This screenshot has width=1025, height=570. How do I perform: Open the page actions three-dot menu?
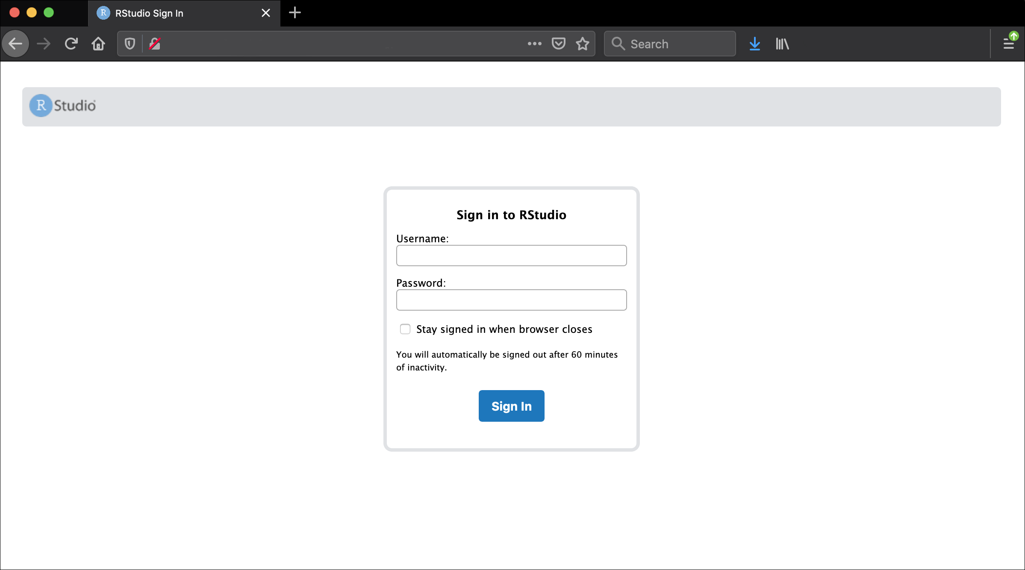pos(534,44)
